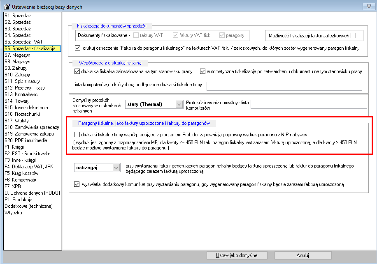This screenshot has height=264, width=377.
Task: Close the database settings window
Action: coord(369,7)
